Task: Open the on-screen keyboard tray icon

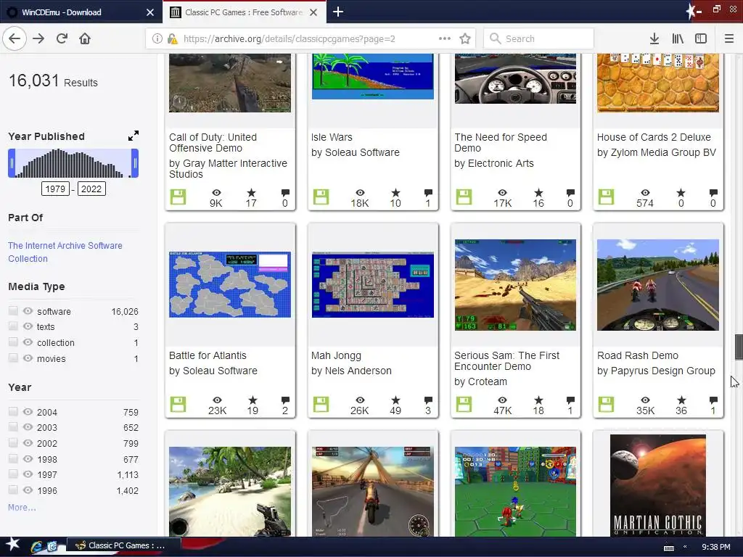Action: click(668, 548)
